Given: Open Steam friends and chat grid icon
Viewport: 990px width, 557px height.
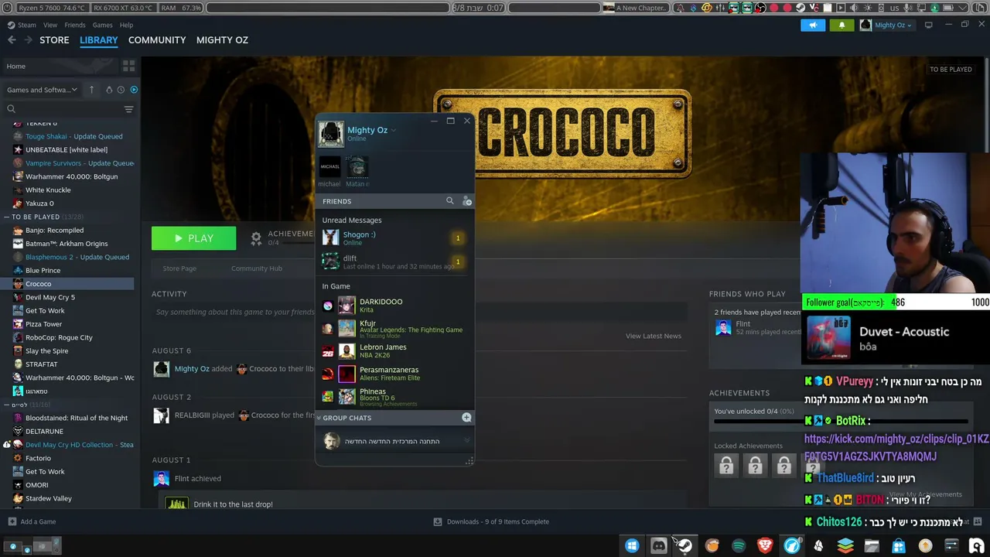Looking at the screenshot, I should (x=977, y=521).
